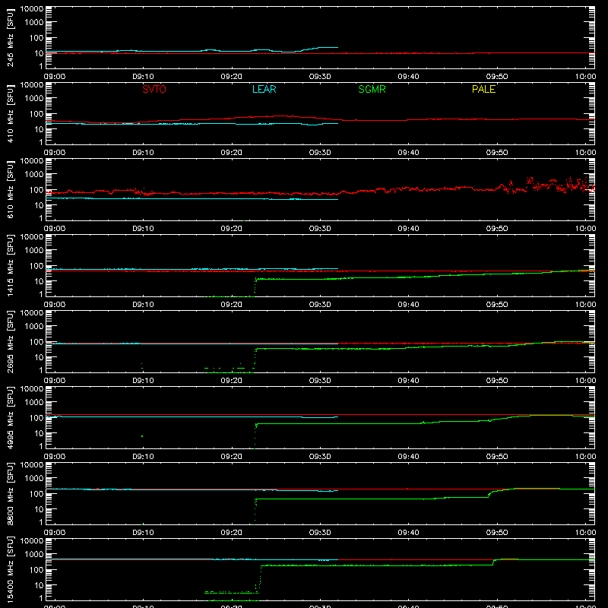Click the red SVTO legend label
608x608 pixels.
(x=154, y=89)
